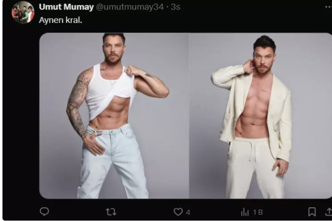The image size is (332, 221).
Task: Open the @umutmumay34 handle link
Action: point(130,7)
